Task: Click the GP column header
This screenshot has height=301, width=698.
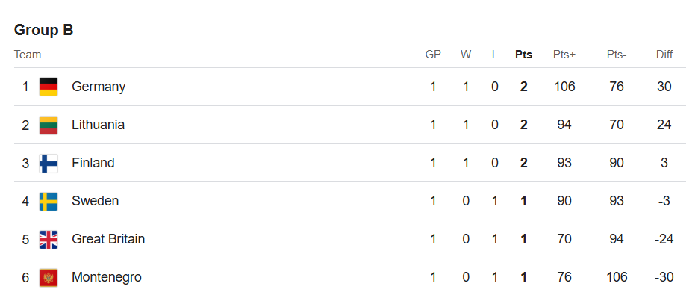Action: coord(433,55)
